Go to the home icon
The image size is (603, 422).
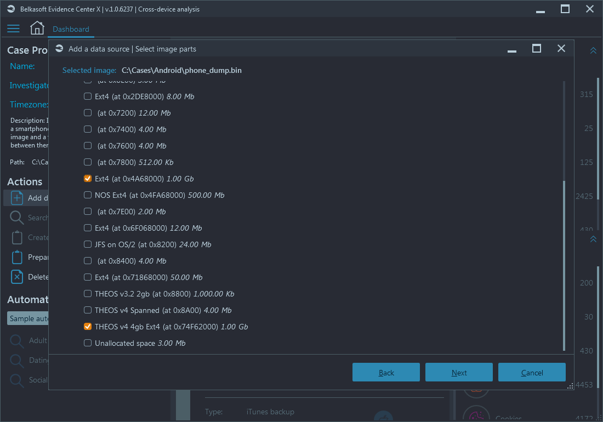pos(37,28)
